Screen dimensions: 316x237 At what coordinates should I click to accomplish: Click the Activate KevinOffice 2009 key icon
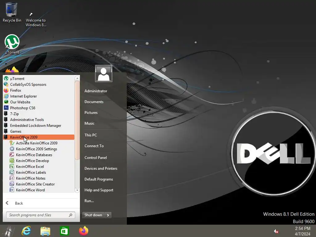pyautogui.click(x=12, y=143)
